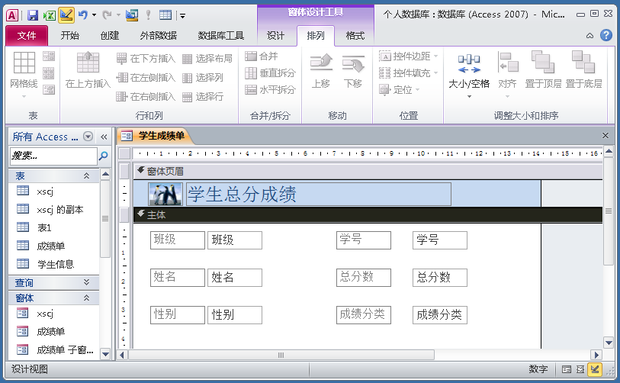
Task: Click the search magnifier icon
Action: click(104, 156)
